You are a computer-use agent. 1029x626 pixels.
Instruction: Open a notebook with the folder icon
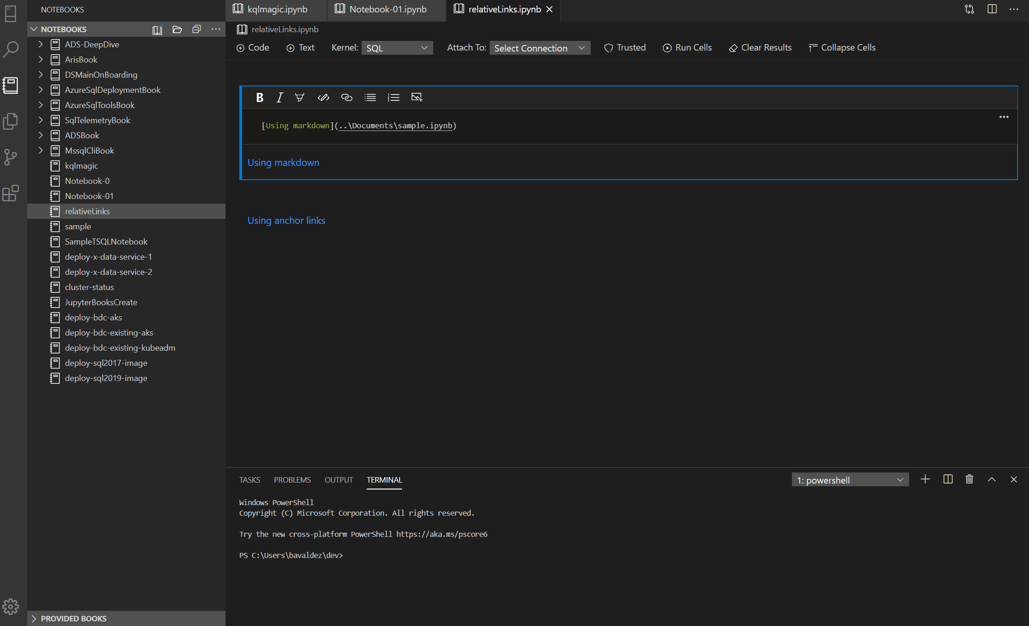[x=177, y=29]
